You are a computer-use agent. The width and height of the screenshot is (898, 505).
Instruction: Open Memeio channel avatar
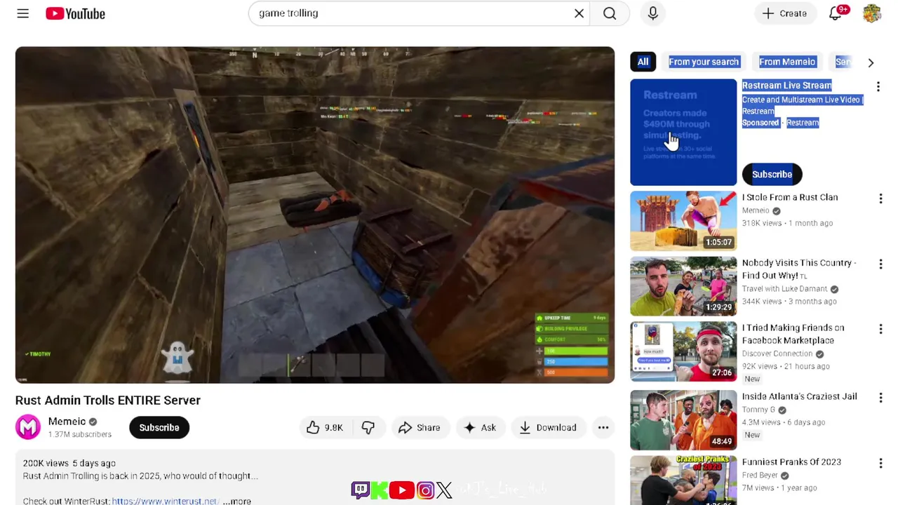click(x=28, y=427)
